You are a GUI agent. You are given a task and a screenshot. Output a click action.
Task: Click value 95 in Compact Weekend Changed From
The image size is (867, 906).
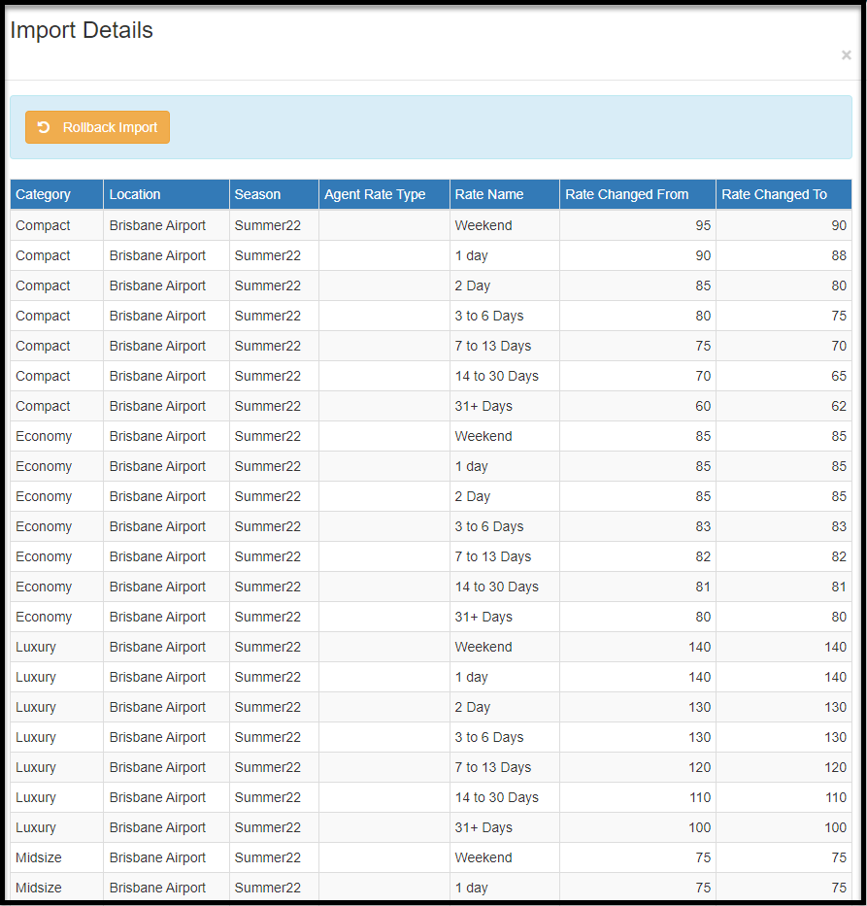[703, 225]
